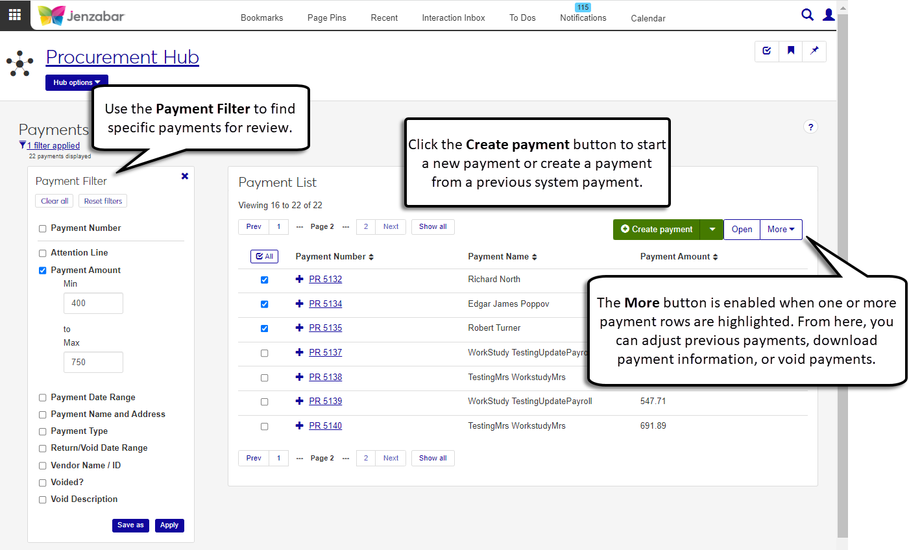Expand the Create payment dropdown arrow

(x=712, y=229)
